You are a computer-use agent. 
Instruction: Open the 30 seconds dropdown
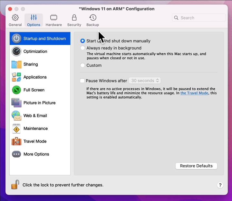click(145, 81)
